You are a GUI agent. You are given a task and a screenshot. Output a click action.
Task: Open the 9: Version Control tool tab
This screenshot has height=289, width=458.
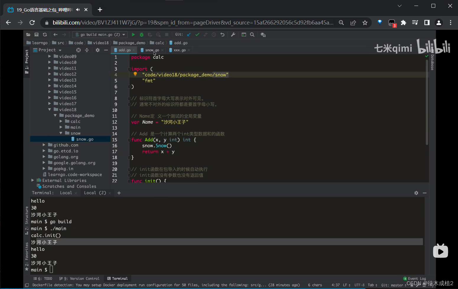click(79, 278)
